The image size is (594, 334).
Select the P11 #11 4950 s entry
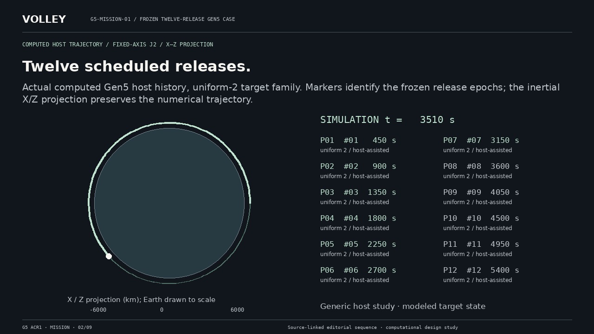[x=481, y=244]
